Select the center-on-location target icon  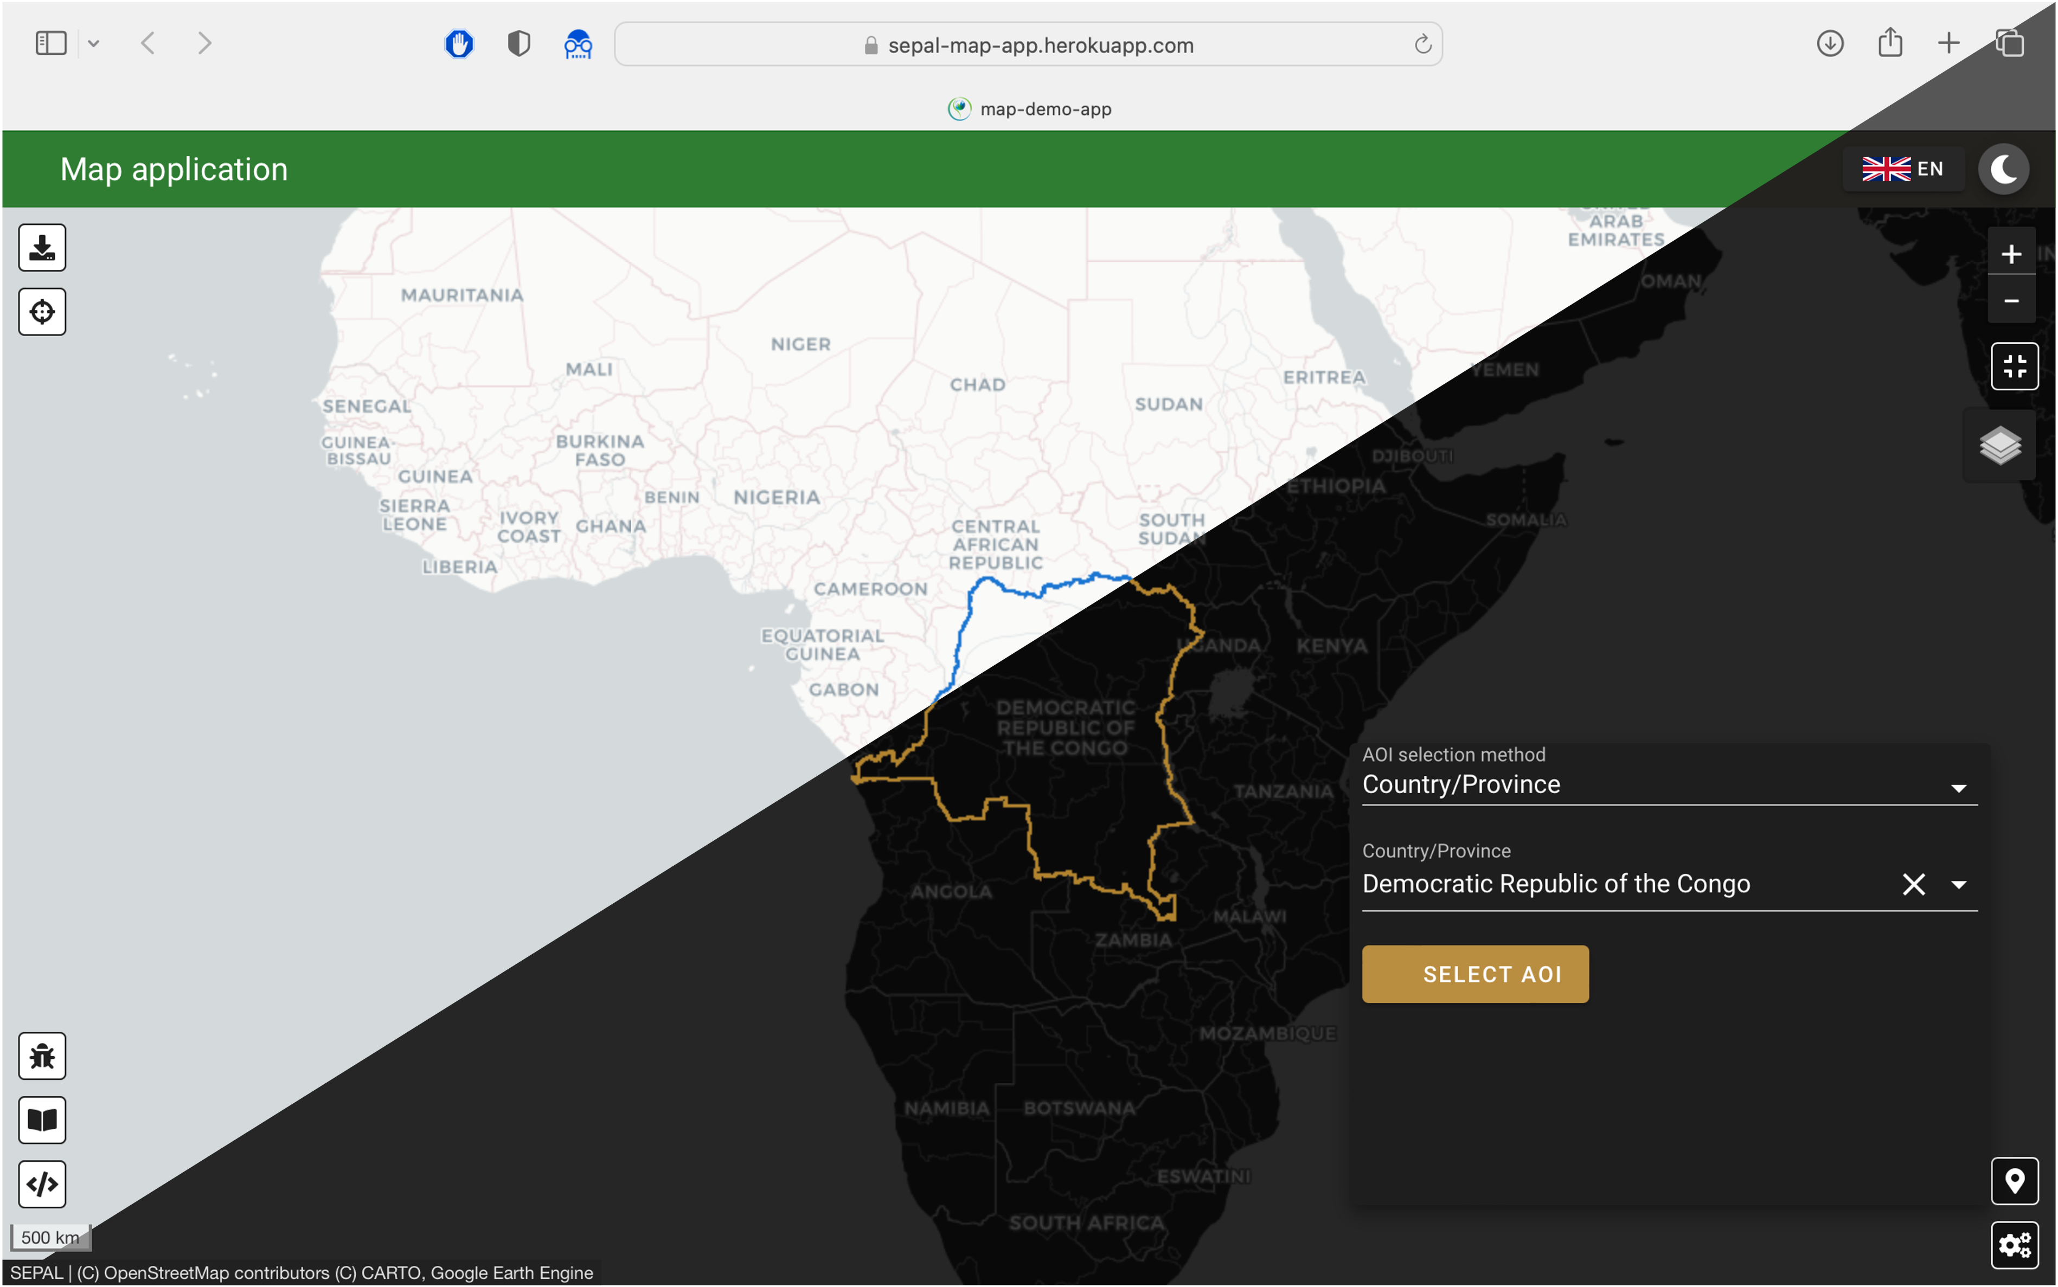click(x=42, y=311)
